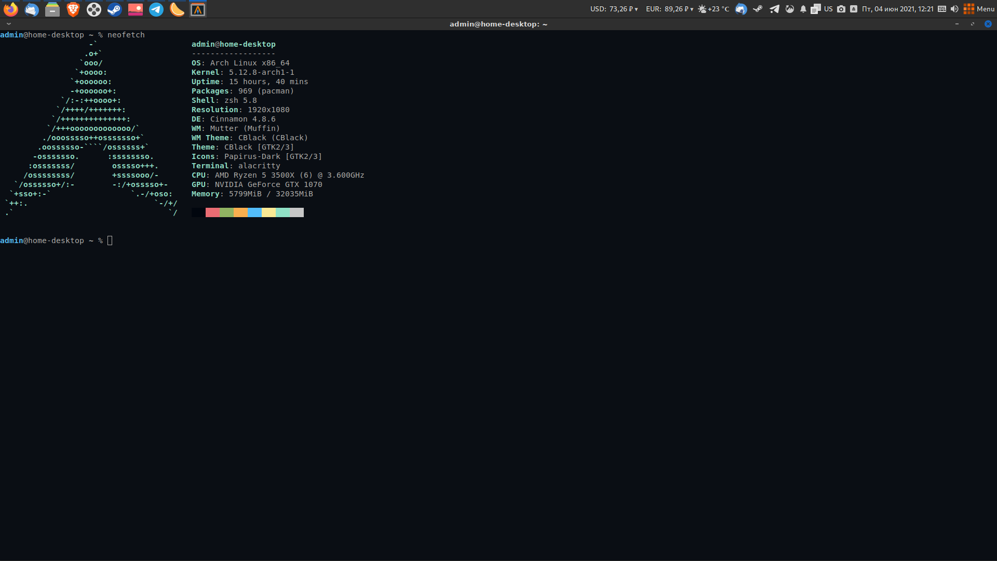Click the Telegram system tray icon
Viewport: 997px width, 561px height.
point(774,9)
